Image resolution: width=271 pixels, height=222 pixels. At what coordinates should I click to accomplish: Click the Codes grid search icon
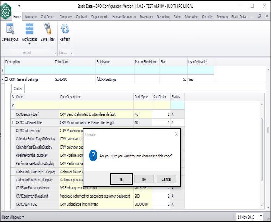point(13,97)
